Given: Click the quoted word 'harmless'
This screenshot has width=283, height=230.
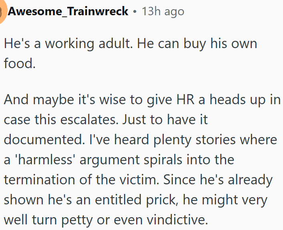Looking at the screenshot, I should [x=48, y=159].
